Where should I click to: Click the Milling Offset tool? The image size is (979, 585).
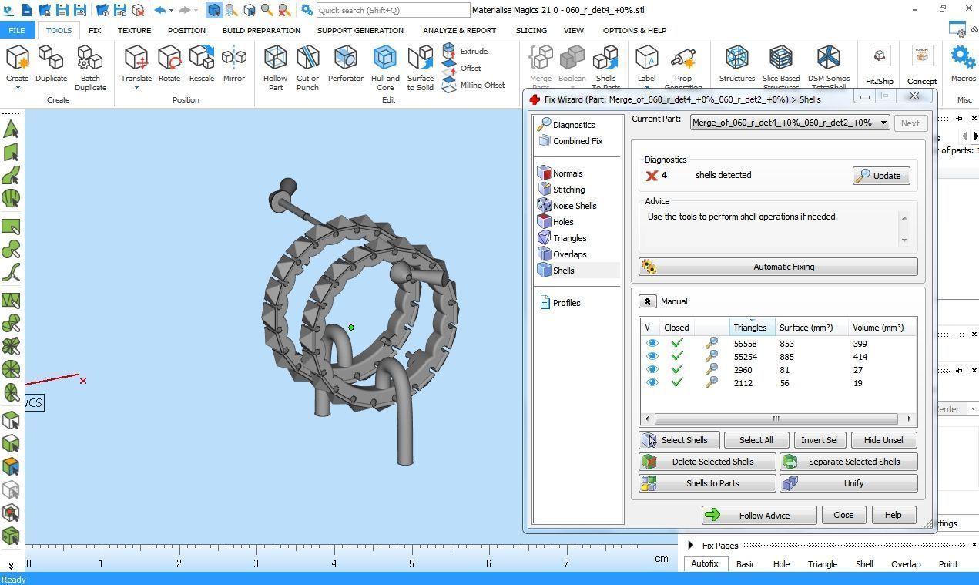[474, 85]
